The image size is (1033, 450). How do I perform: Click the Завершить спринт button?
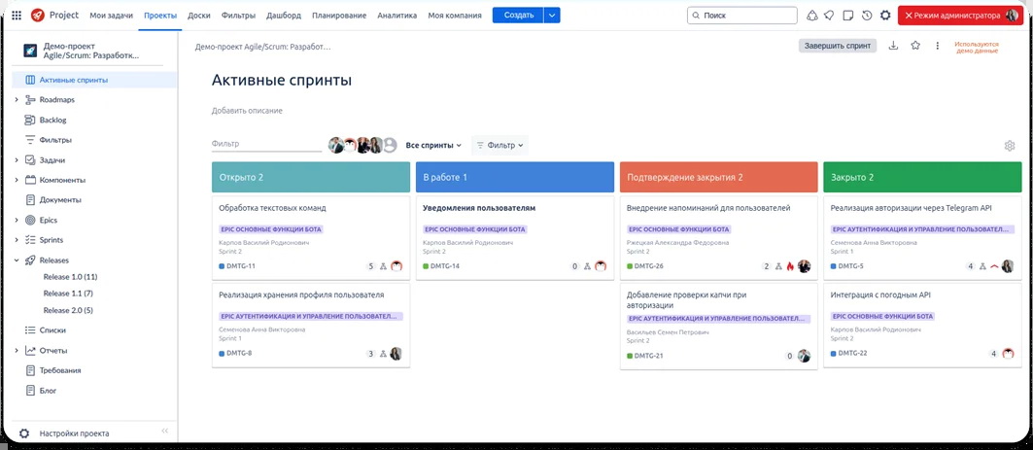(838, 46)
